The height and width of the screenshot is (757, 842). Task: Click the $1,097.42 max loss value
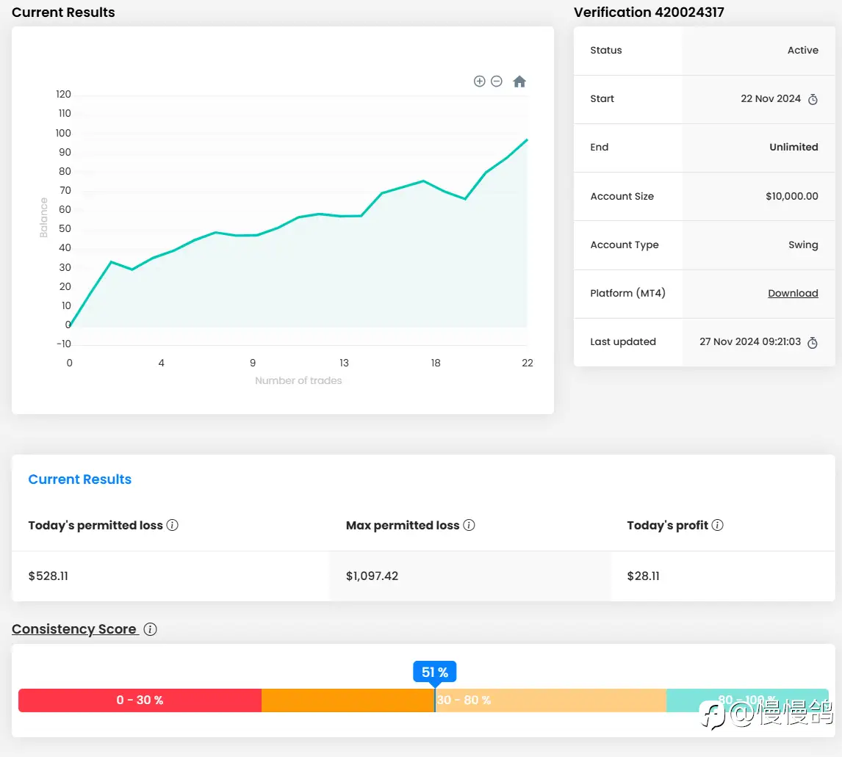coord(372,576)
